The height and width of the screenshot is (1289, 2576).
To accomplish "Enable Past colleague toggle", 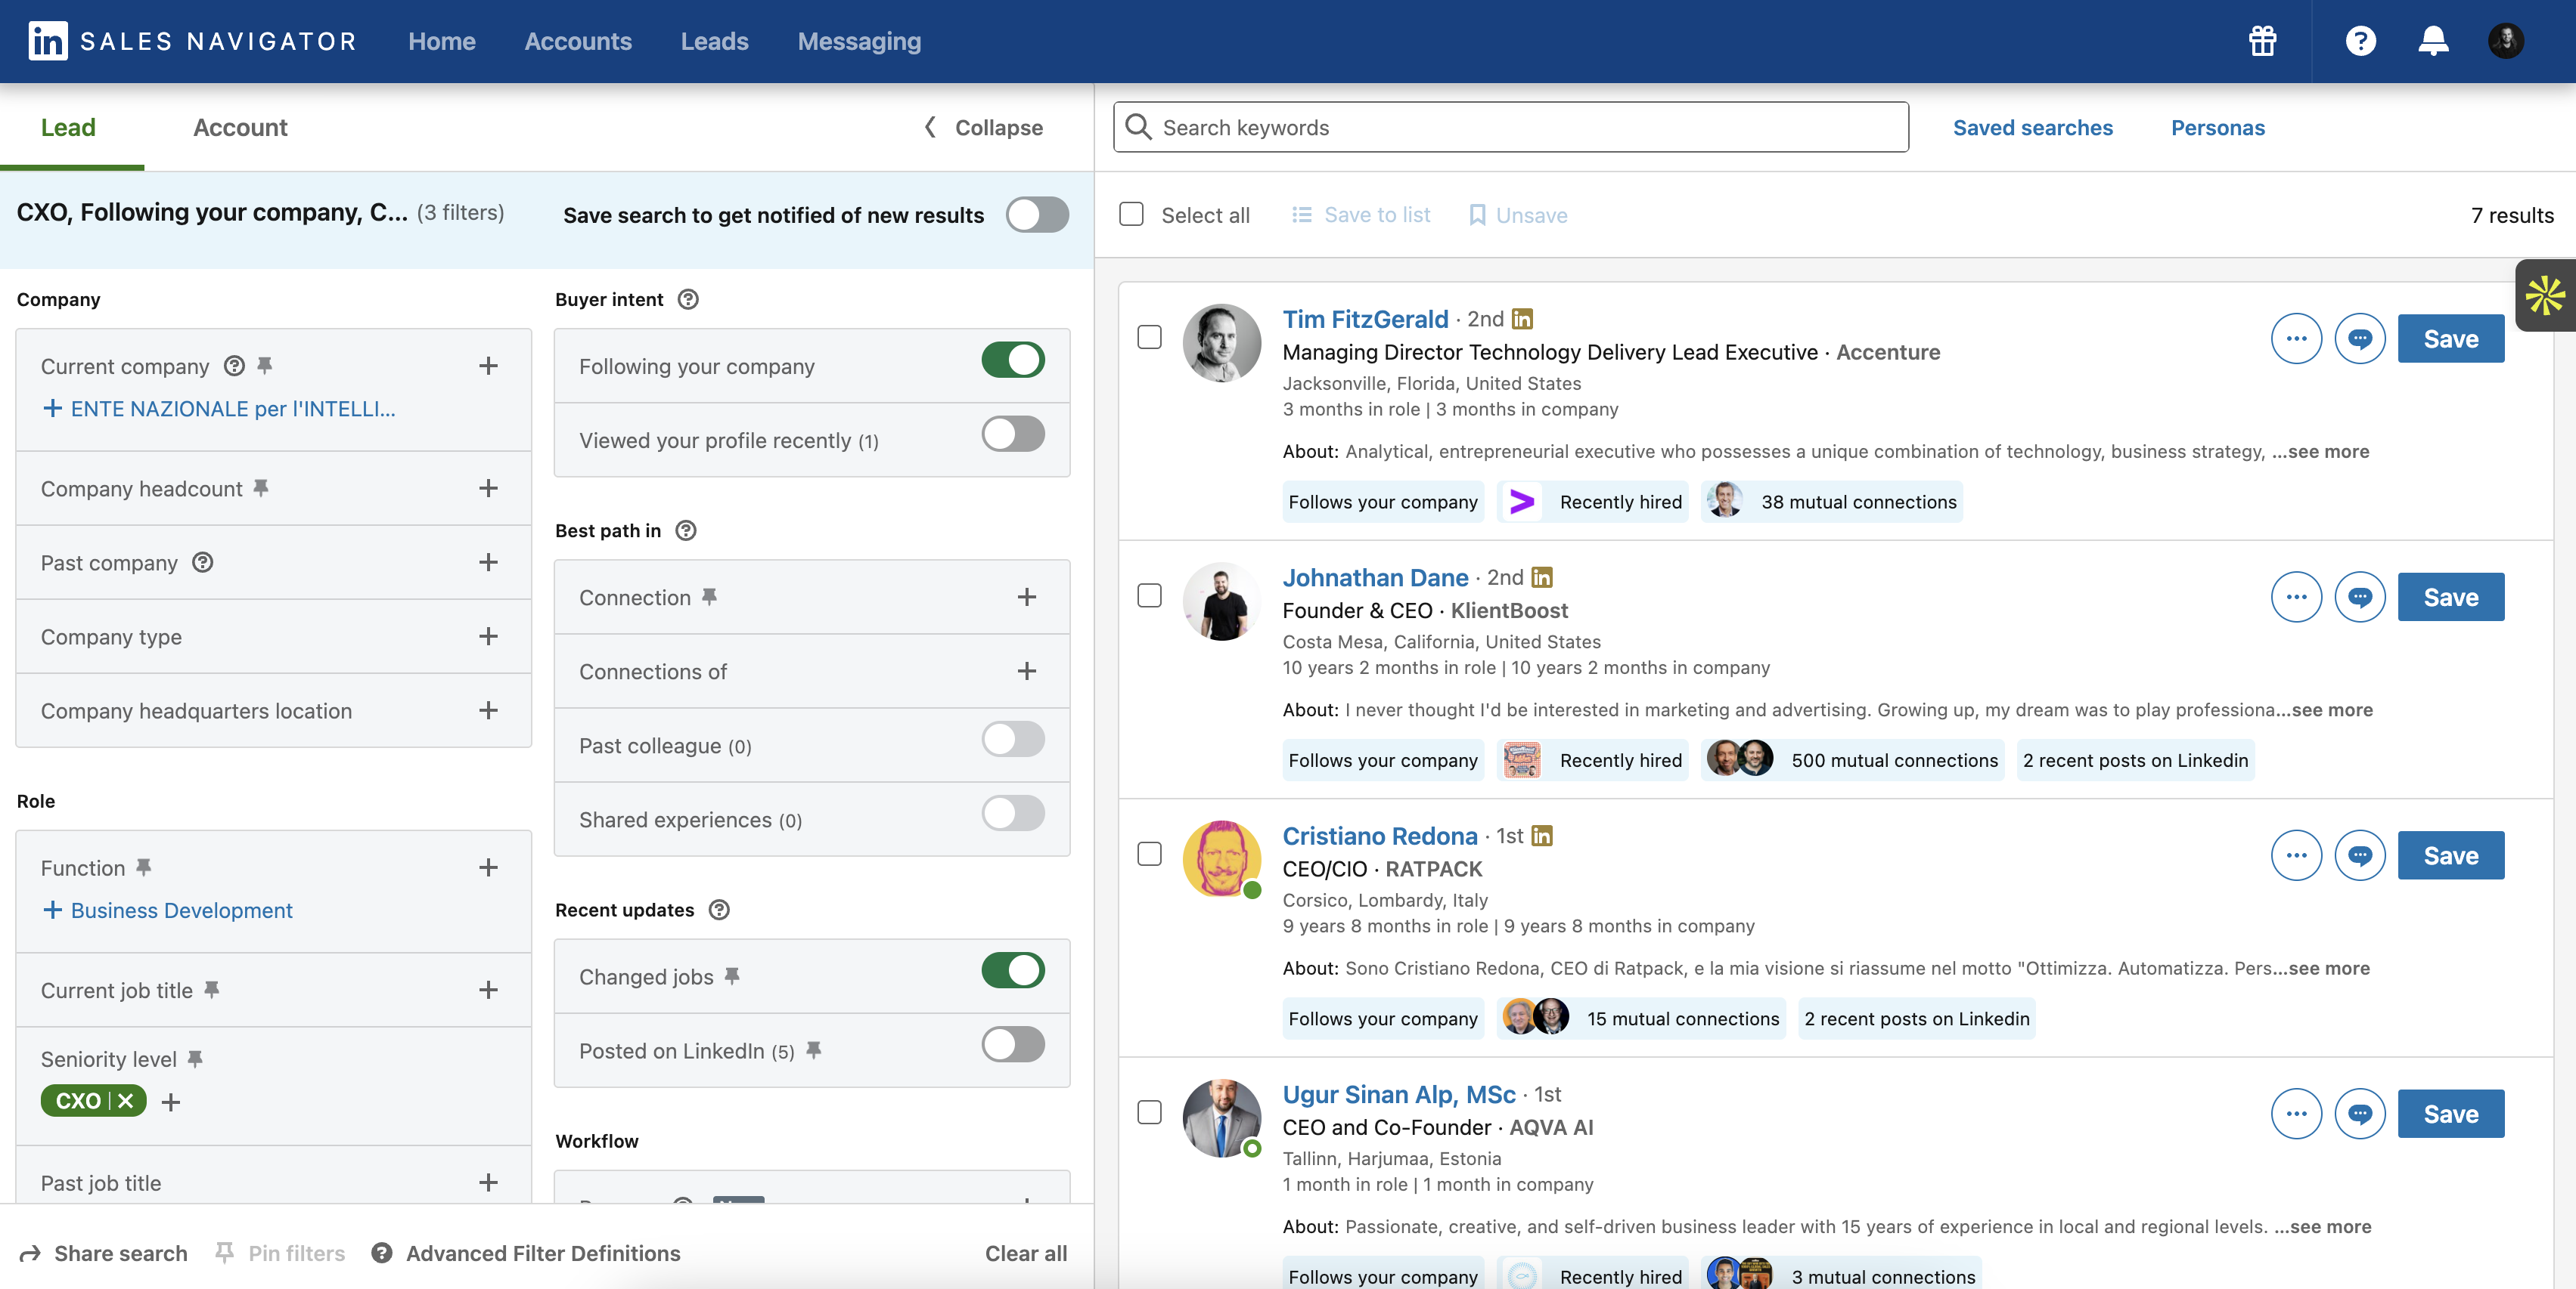I will pos(1013,740).
